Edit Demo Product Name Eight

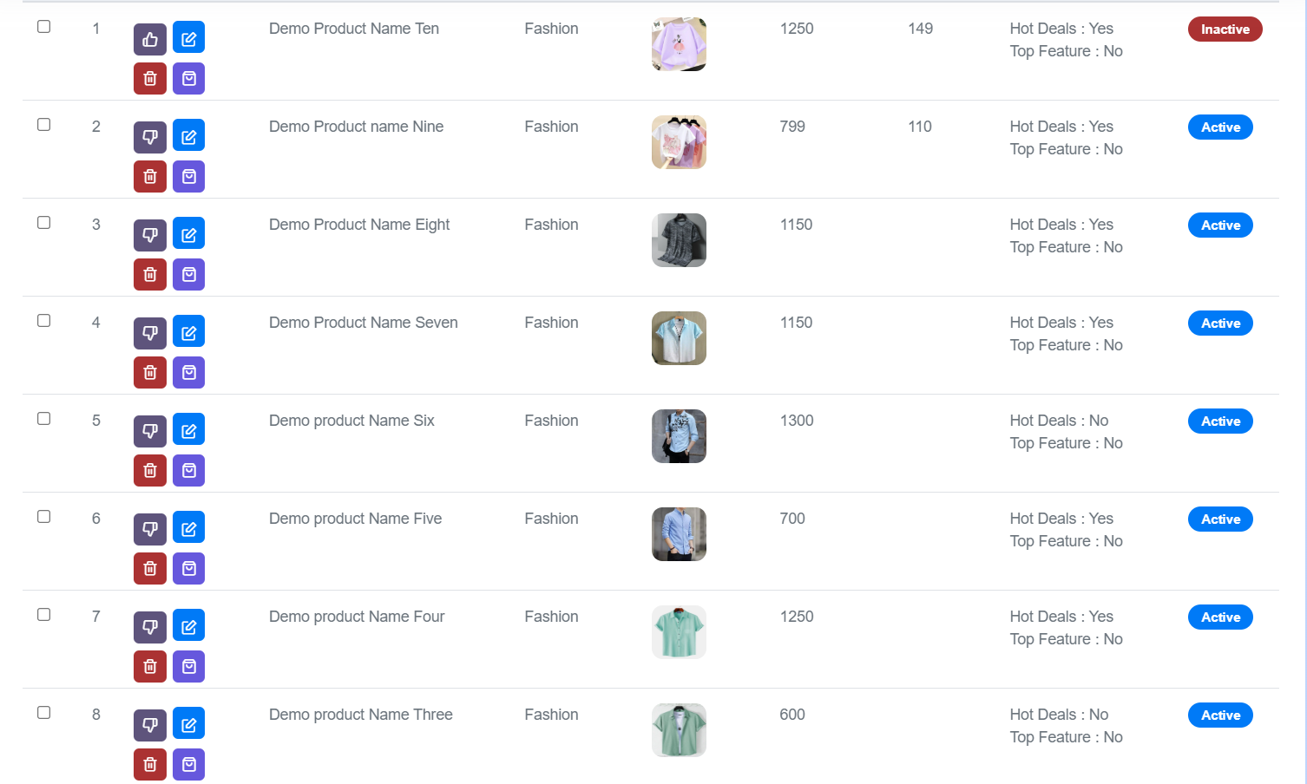(x=188, y=234)
